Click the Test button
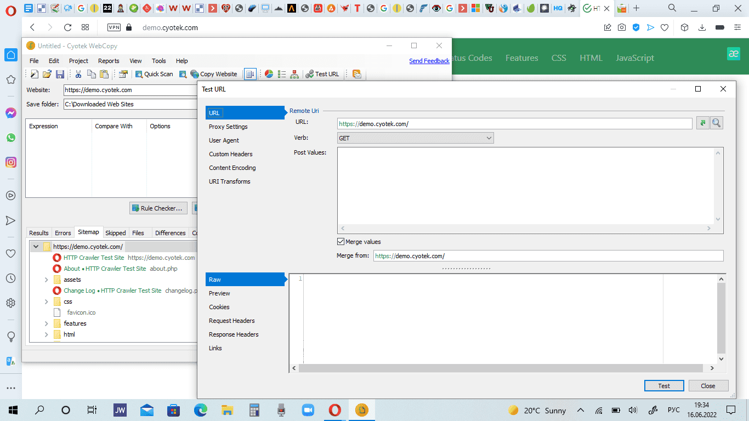749x421 pixels. pos(664,386)
